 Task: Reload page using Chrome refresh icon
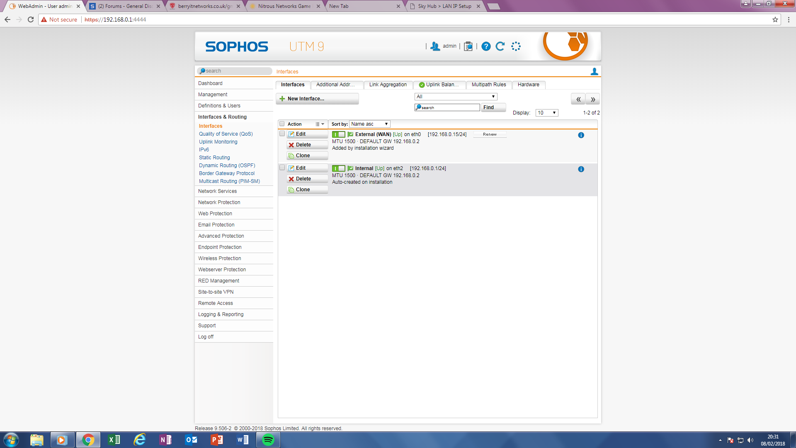pyautogui.click(x=31, y=19)
